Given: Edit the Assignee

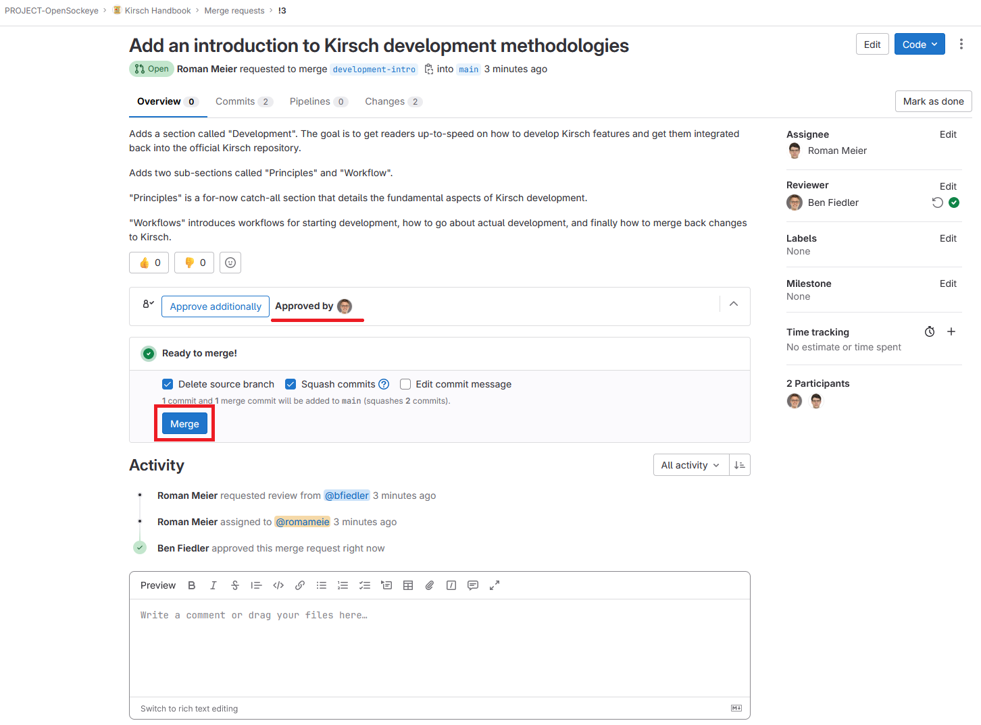Looking at the screenshot, I should pyautogui.click(x=948, y=134).
